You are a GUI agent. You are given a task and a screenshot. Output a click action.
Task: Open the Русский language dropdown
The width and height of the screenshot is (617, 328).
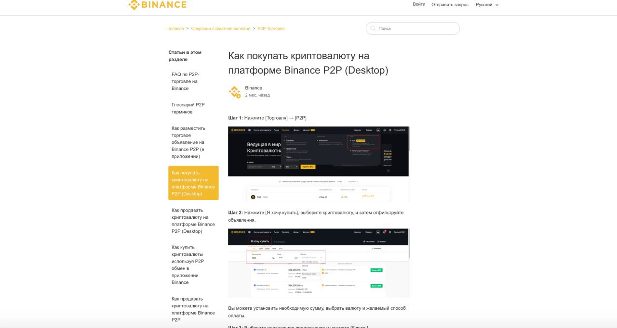click(487, 5)
